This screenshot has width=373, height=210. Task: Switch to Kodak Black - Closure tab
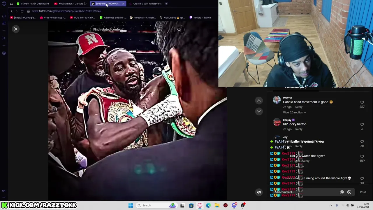tap(70, 3)
